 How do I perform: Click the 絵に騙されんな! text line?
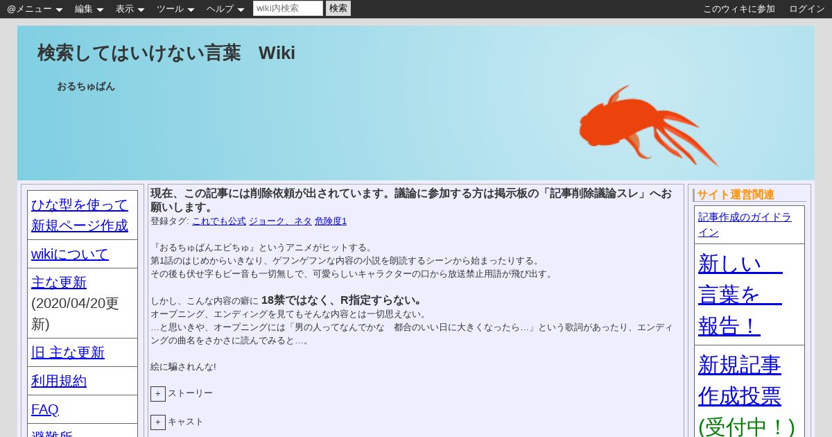tap(183, 367)
